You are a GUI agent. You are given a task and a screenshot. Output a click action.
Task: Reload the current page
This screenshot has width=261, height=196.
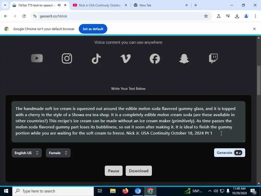click(24, 16)
